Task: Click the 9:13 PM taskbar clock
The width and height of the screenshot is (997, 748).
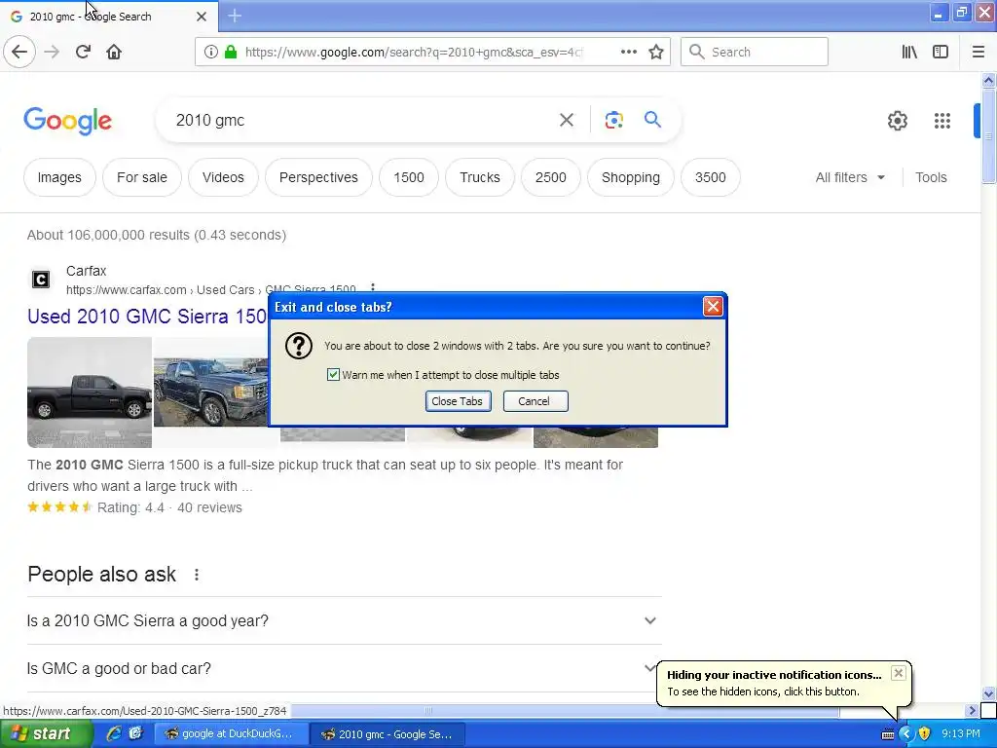Action: tap(961, 734)
